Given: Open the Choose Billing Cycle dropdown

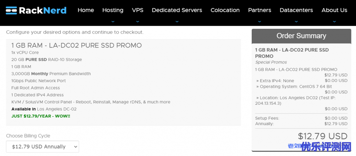Looking at the screenshot, I should (43, 147).
